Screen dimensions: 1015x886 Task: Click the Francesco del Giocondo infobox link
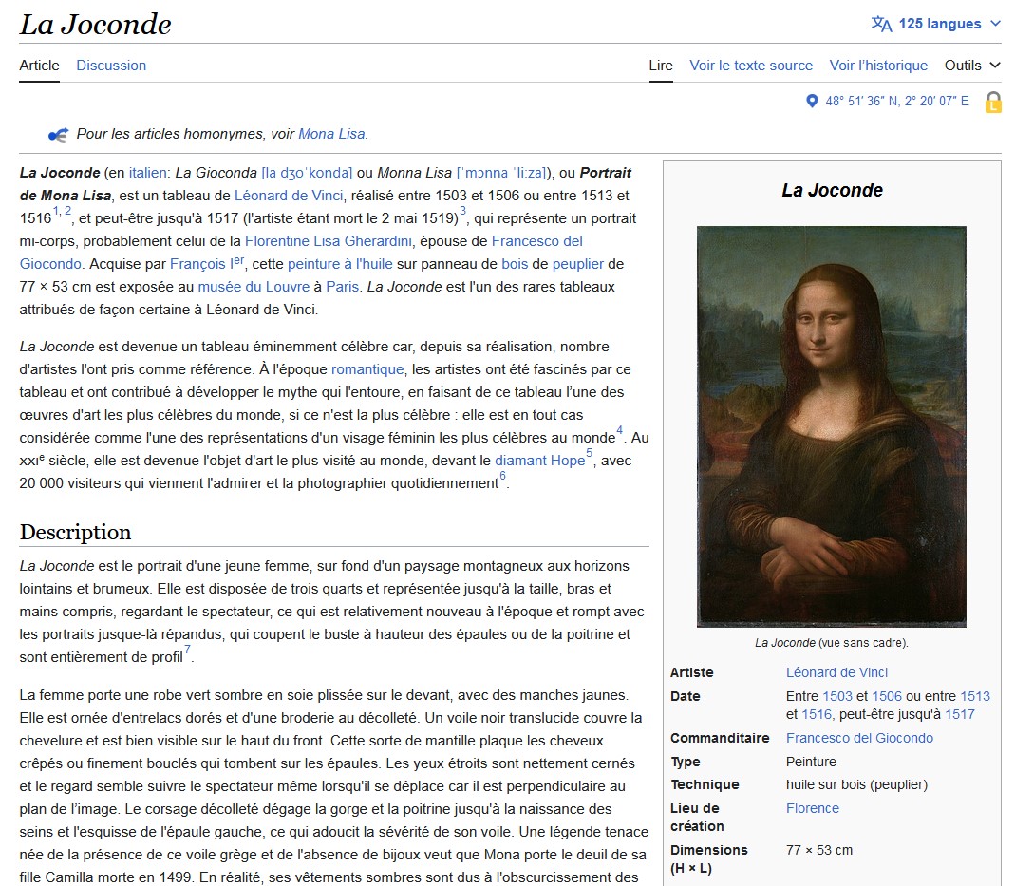pos(859,738)
